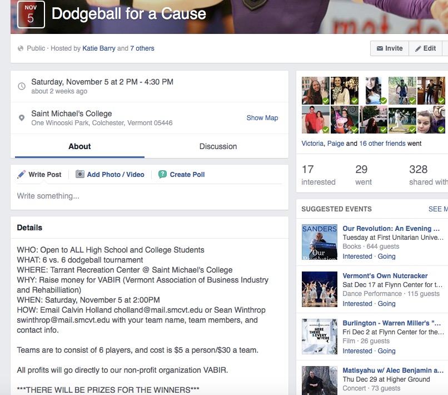Open the Matisyahu concert thumbnail
Screen dimensions: 448x395
(x=320, y=381)
